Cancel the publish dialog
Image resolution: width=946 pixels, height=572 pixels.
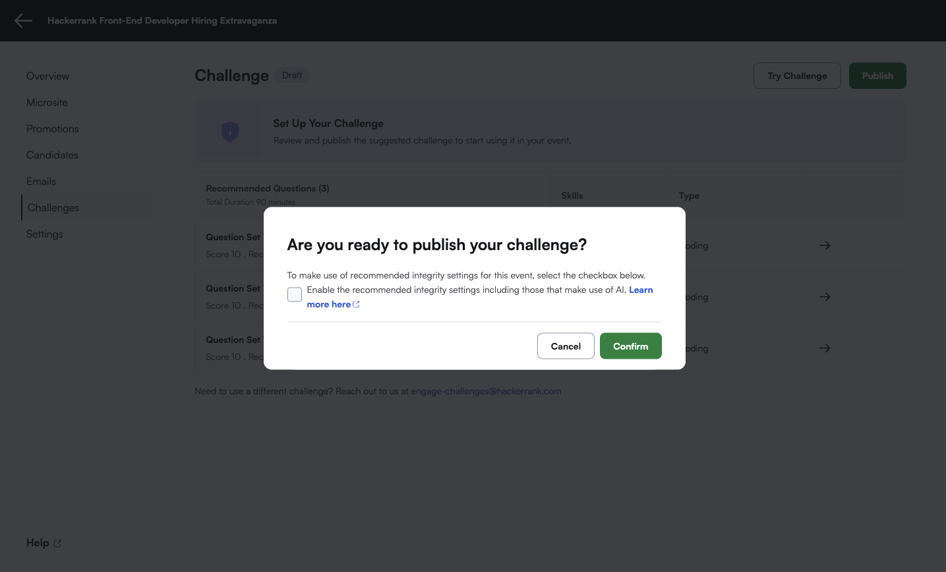(566, 346)
